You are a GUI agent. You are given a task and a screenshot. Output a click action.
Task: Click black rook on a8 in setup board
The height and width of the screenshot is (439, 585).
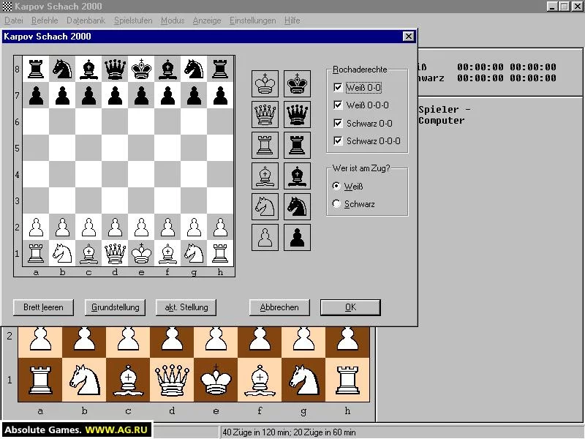36,69
